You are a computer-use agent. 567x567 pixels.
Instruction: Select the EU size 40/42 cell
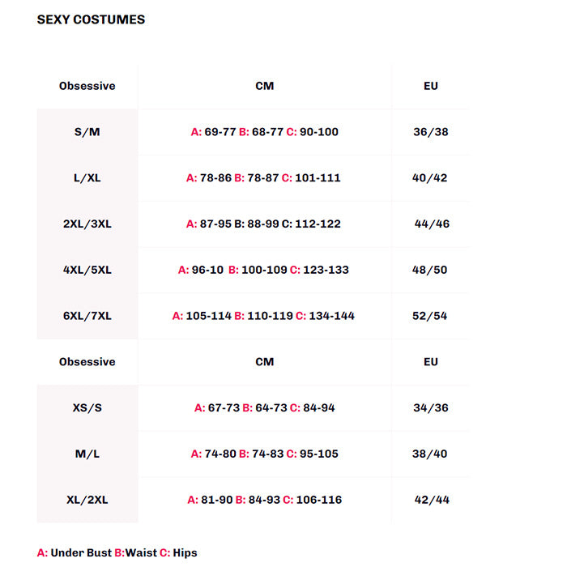click(430, 178)
